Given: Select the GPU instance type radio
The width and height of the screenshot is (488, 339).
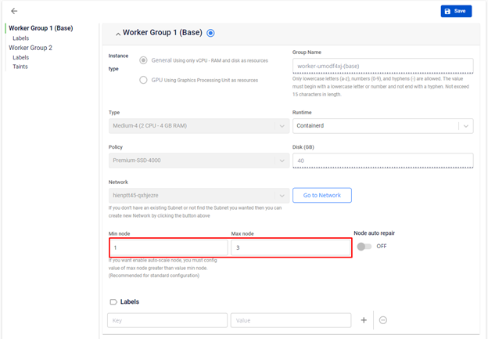Looking at the screenshot, I should click(x=143, y=80).
